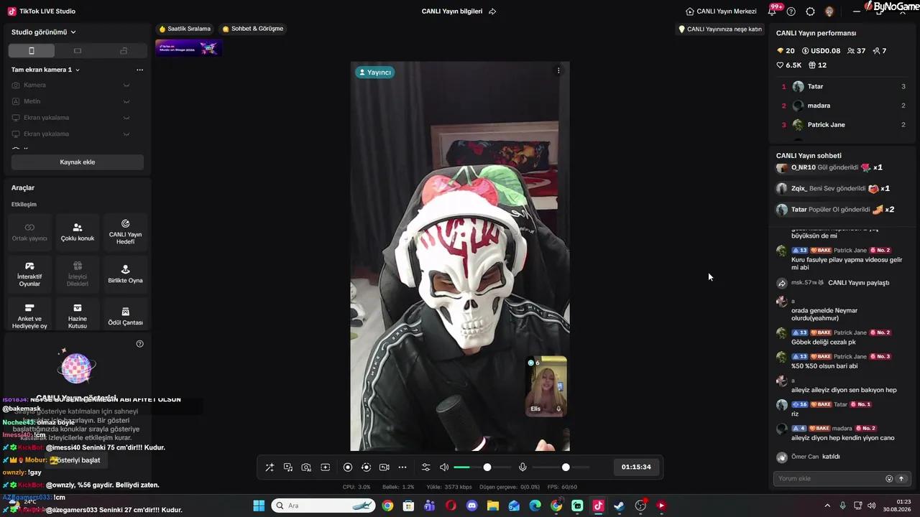Click CANLI Yayınınıza neşe katın tip

(x=720, y=29)
